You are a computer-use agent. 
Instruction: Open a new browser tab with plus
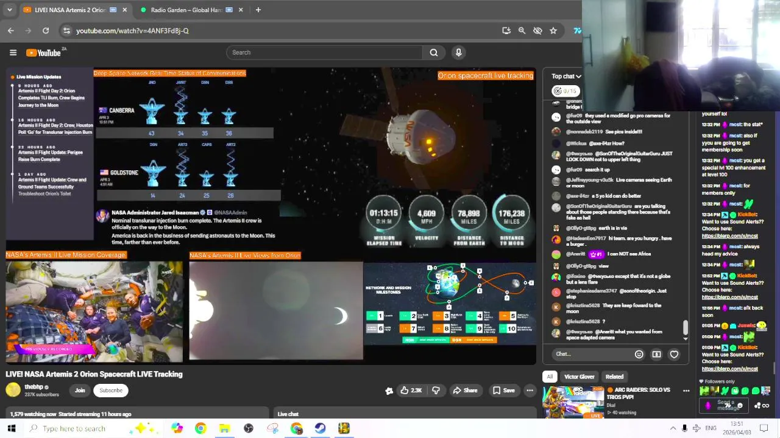click(258, 10)
